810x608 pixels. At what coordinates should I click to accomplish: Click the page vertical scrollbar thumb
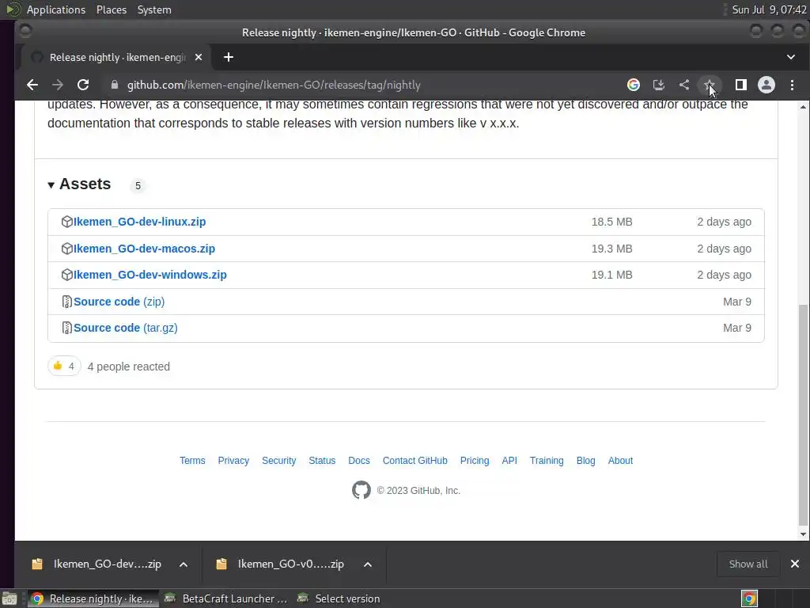pyautogui.click(x=803, y=415)
